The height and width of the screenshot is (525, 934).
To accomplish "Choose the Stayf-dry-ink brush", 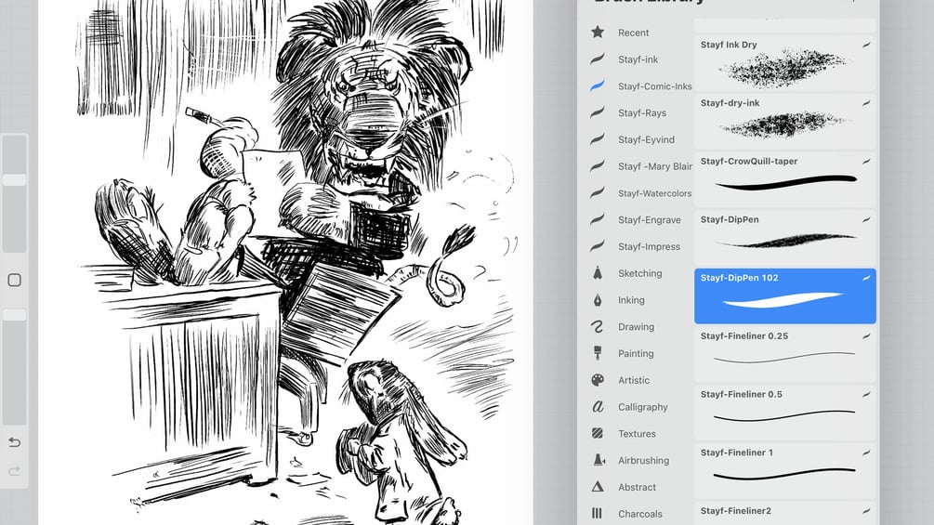I will pyautogui.click(x=785, y=120).
